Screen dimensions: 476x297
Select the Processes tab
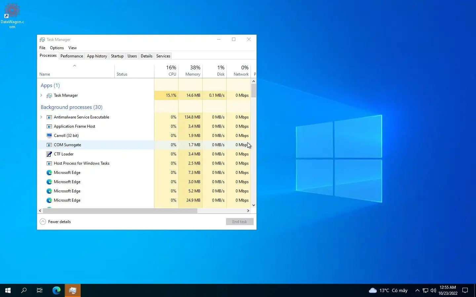pos(48,56)
